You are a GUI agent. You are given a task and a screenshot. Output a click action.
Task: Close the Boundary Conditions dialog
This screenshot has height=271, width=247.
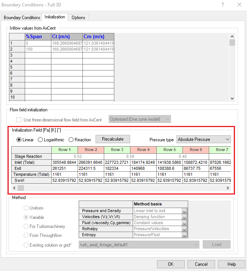tap(240, 4)
